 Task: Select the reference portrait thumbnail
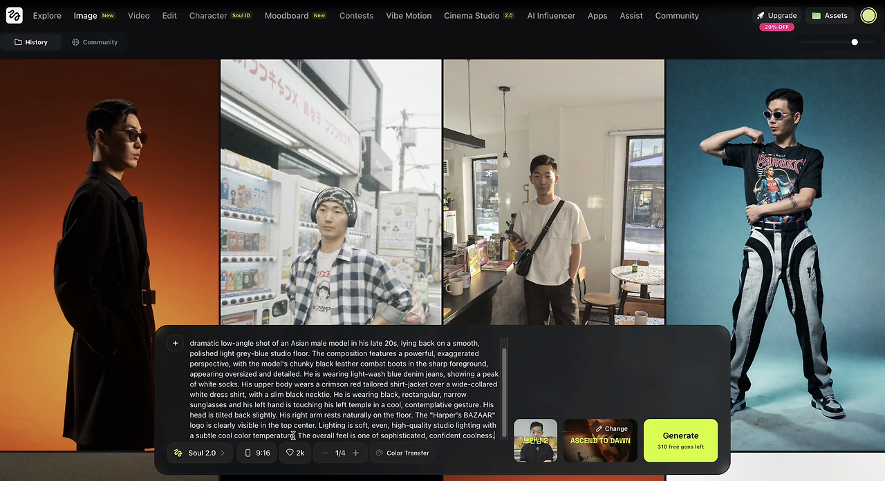535,440
